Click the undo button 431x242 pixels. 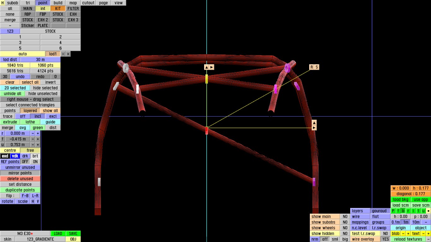[x=20, y=77]
